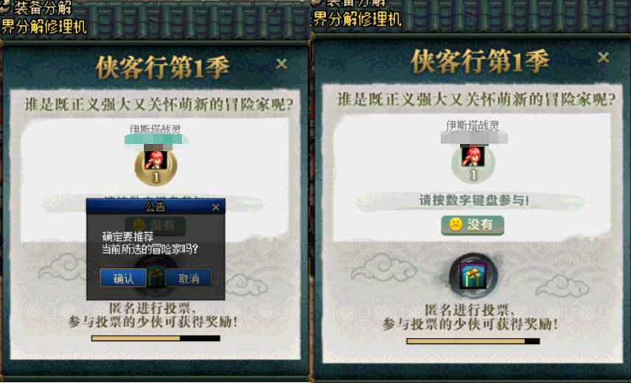Click the 界分解修理机 label in the right screenshot

tap(358, 19)
